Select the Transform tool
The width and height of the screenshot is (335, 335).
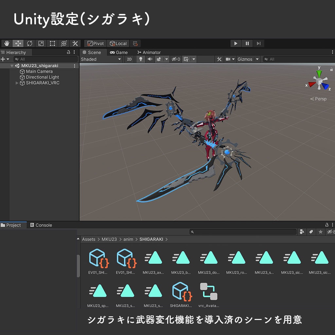(x=64, y=44)
